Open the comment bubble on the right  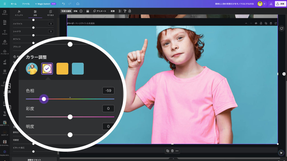[281, 28]
